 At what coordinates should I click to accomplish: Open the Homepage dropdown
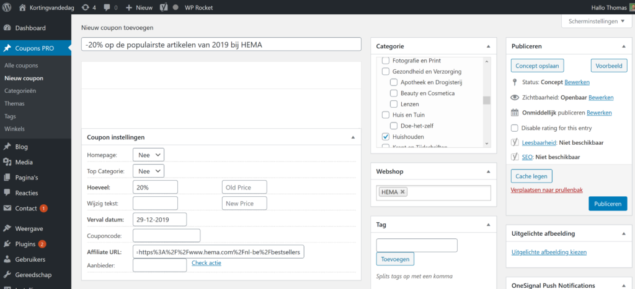point(149,155)
